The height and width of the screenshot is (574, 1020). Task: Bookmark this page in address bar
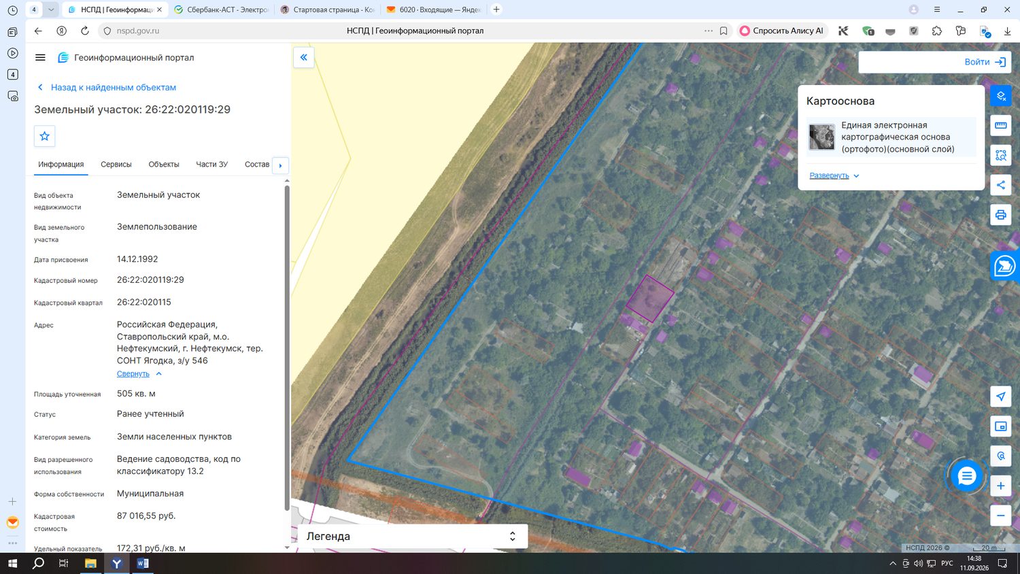[724, 31]
